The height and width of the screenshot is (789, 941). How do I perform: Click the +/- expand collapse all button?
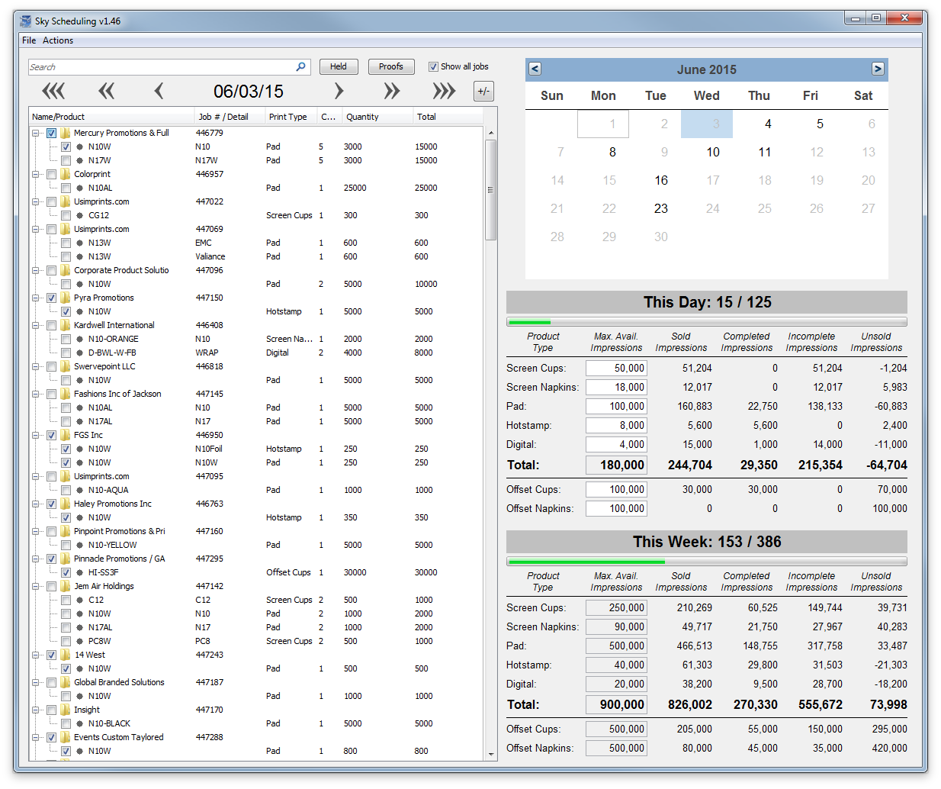(483, 92)
